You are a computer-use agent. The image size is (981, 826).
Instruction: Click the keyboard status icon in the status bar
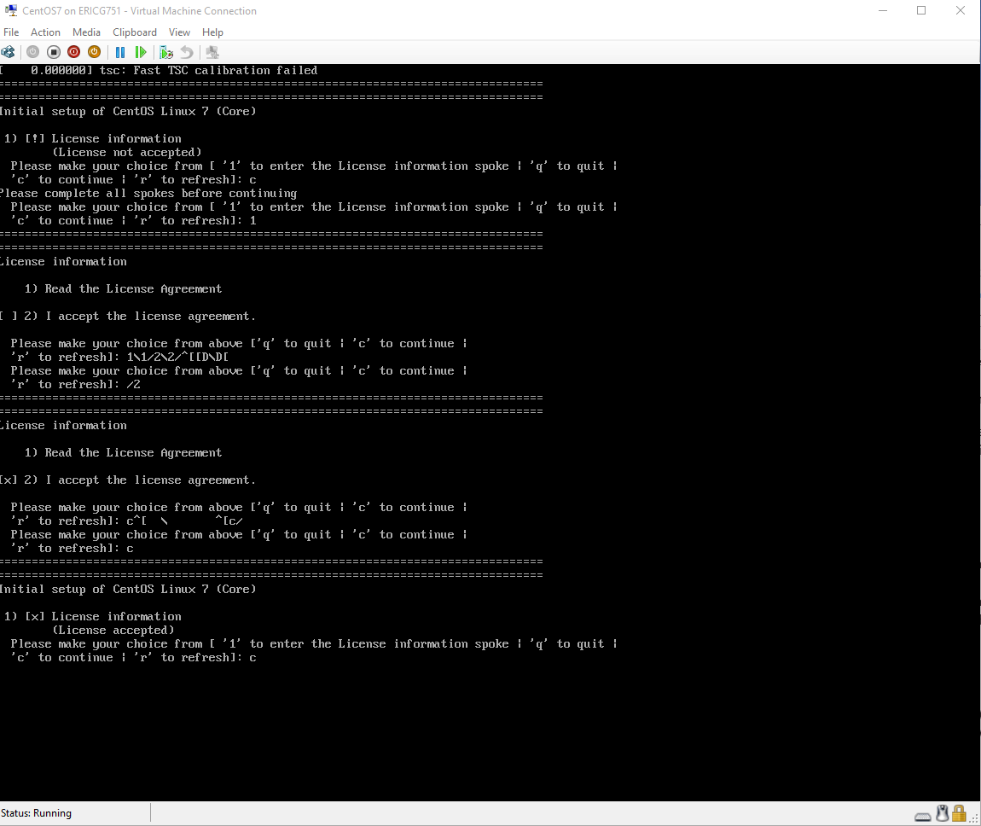923,816
